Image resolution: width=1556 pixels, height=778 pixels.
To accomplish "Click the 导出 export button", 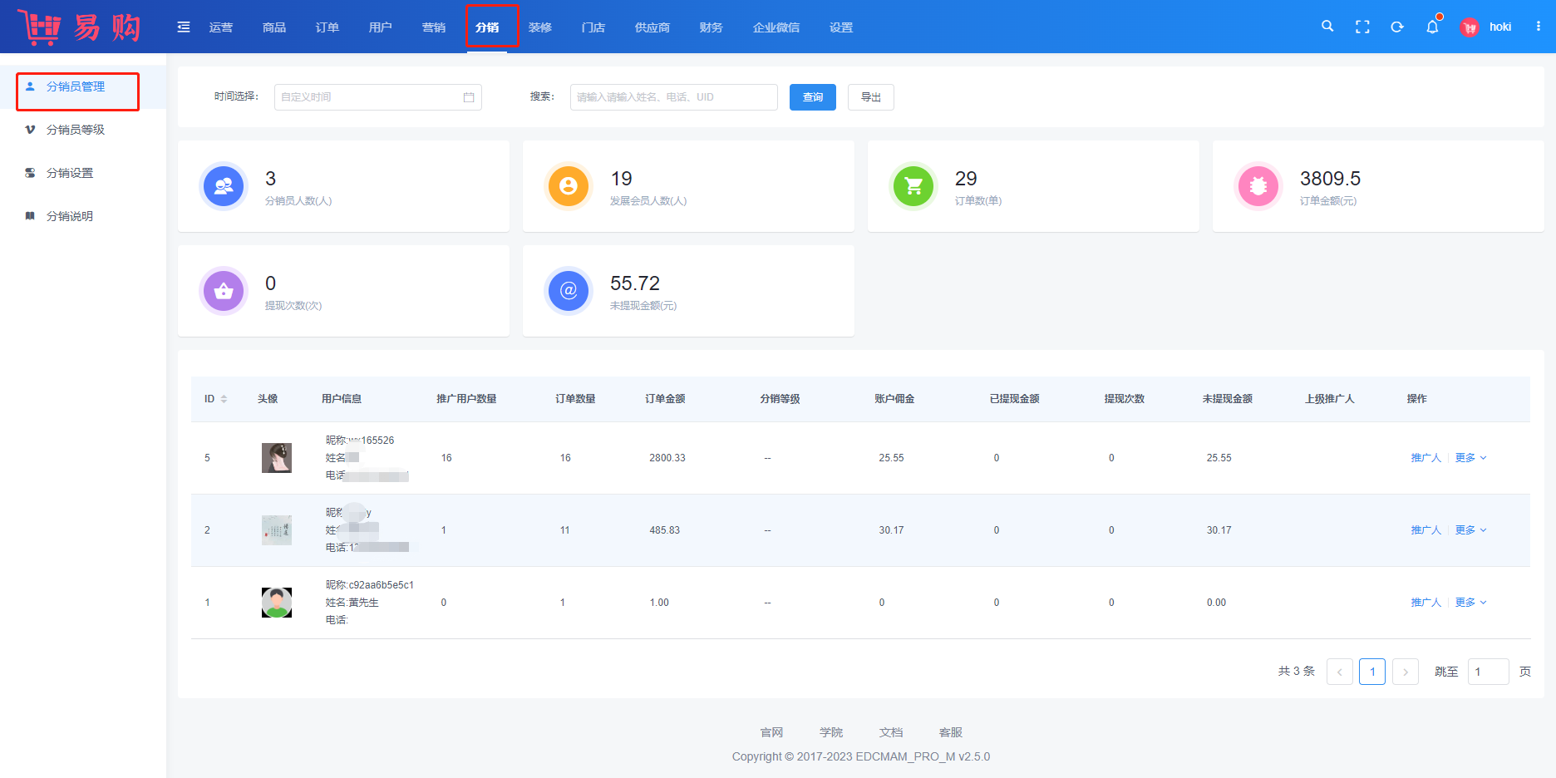I will click(x=870, y=97).
